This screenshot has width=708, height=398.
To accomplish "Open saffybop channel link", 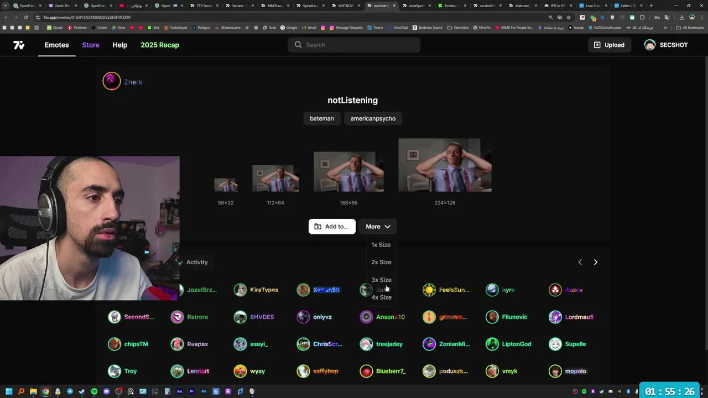I will tap(326, 371).
